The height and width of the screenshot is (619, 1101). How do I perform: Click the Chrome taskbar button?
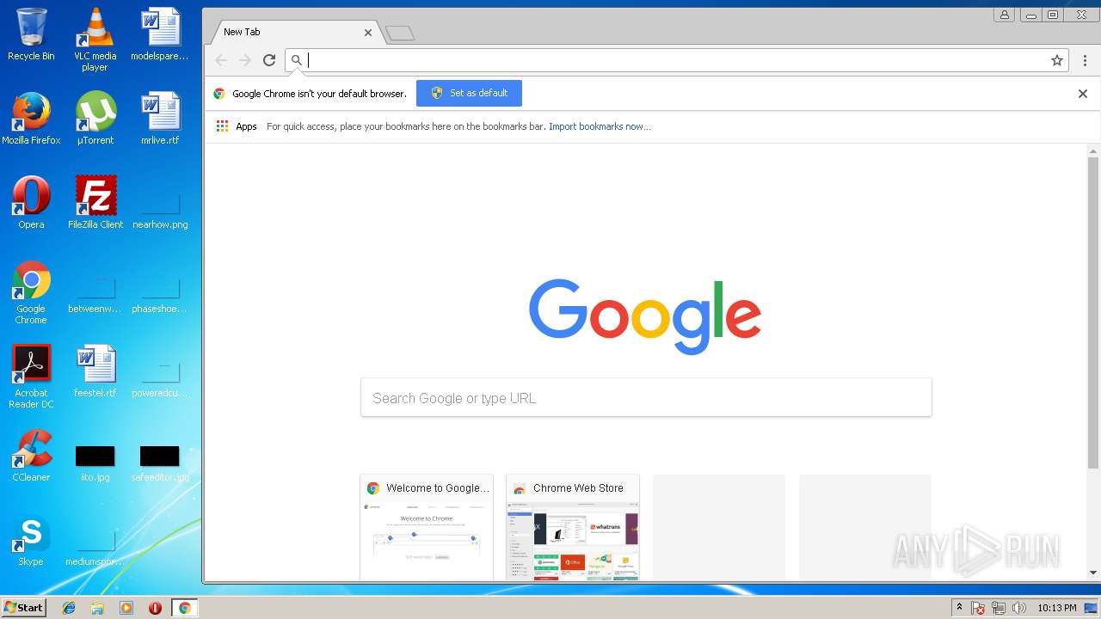pyautogui.click(x=184, y=608)
